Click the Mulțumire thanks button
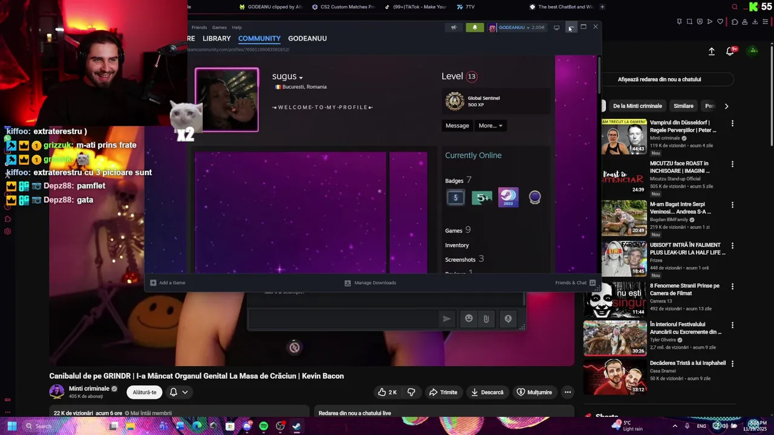Image resolution: width=774 pixels, height=435 pixels. [x=534, y=392]
